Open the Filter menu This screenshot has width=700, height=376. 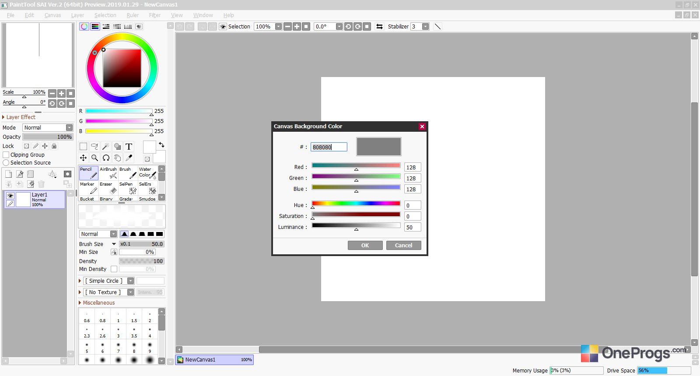click(x=154, y=15)
